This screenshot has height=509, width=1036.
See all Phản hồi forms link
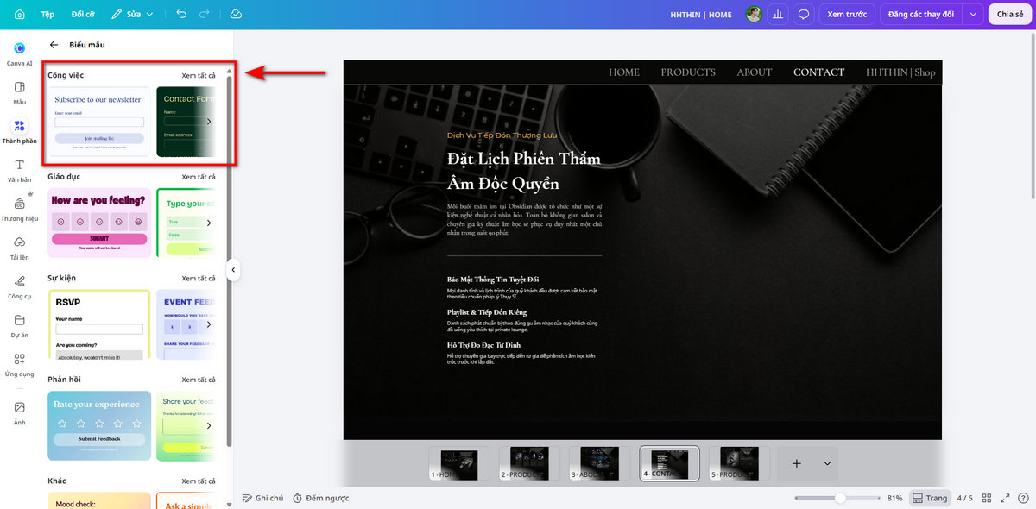tap(199, 380)
